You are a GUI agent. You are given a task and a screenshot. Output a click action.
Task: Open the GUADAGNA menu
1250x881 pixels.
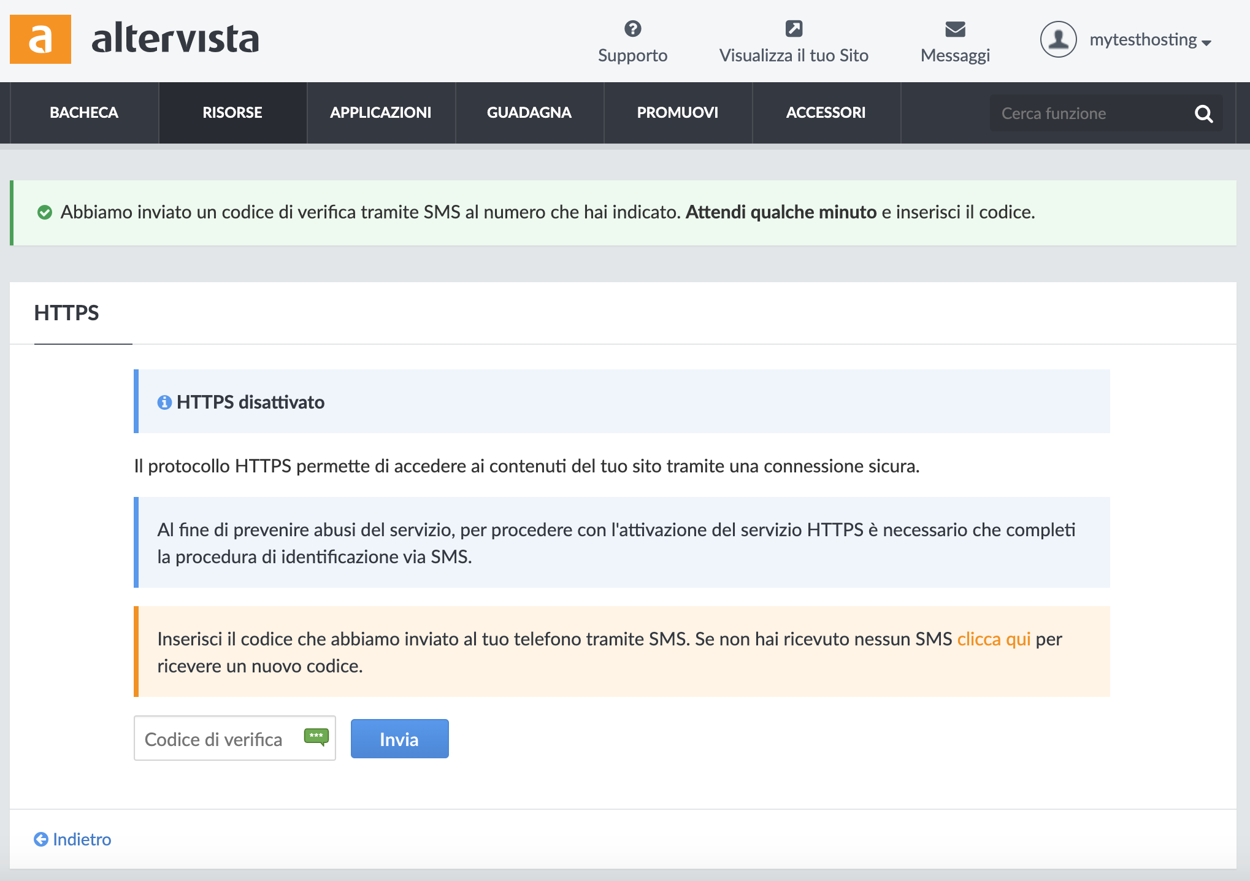[x=529, y=113]
